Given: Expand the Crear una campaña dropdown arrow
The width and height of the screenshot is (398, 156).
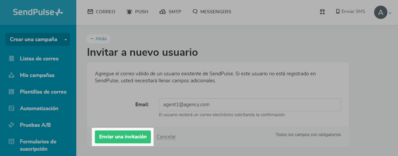Looking at the screenshot, I should point(66,39).
